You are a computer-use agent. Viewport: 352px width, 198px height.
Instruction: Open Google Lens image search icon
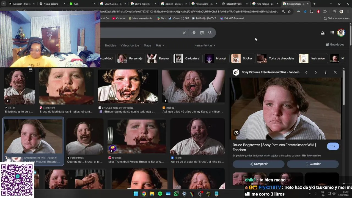pyautogui.click(x=202, y=33)
